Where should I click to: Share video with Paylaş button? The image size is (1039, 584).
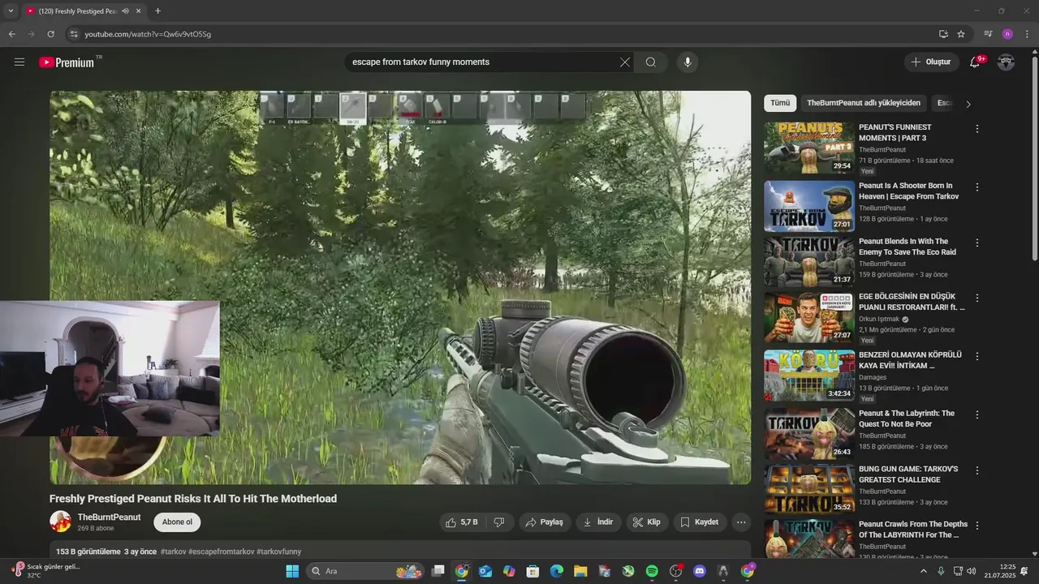[x=545, y=522]
